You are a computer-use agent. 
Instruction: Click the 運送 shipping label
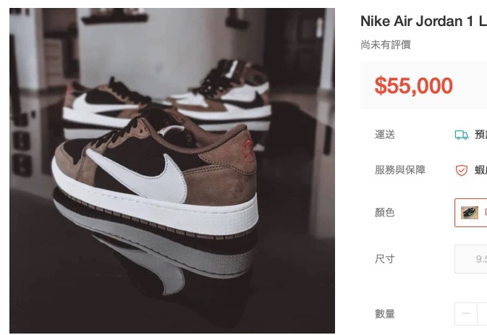[385, 135]
